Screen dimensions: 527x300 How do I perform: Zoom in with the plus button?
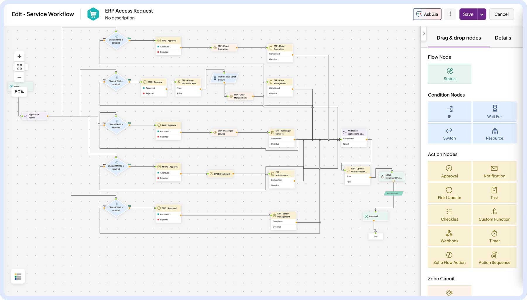click(19, 56)
